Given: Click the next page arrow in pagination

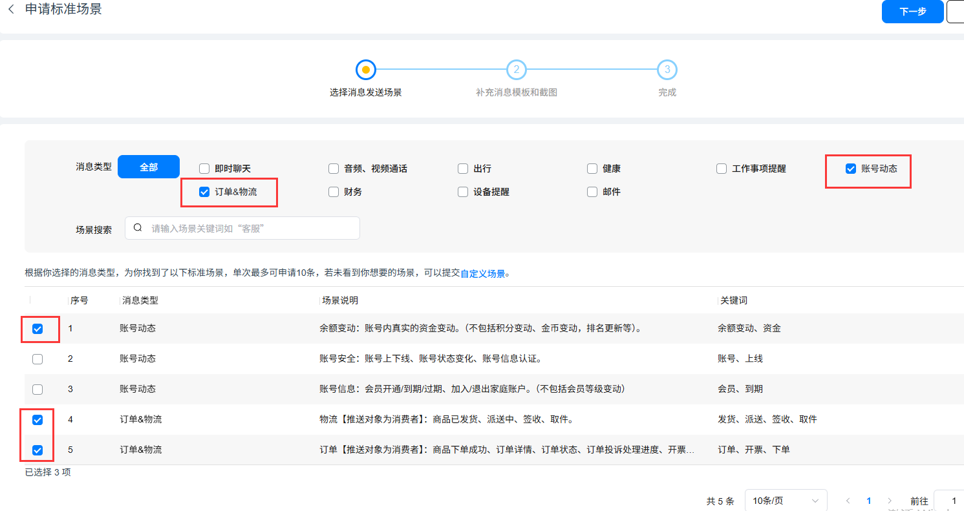Looking at the screenshot, I should click(x=890, y=501).
